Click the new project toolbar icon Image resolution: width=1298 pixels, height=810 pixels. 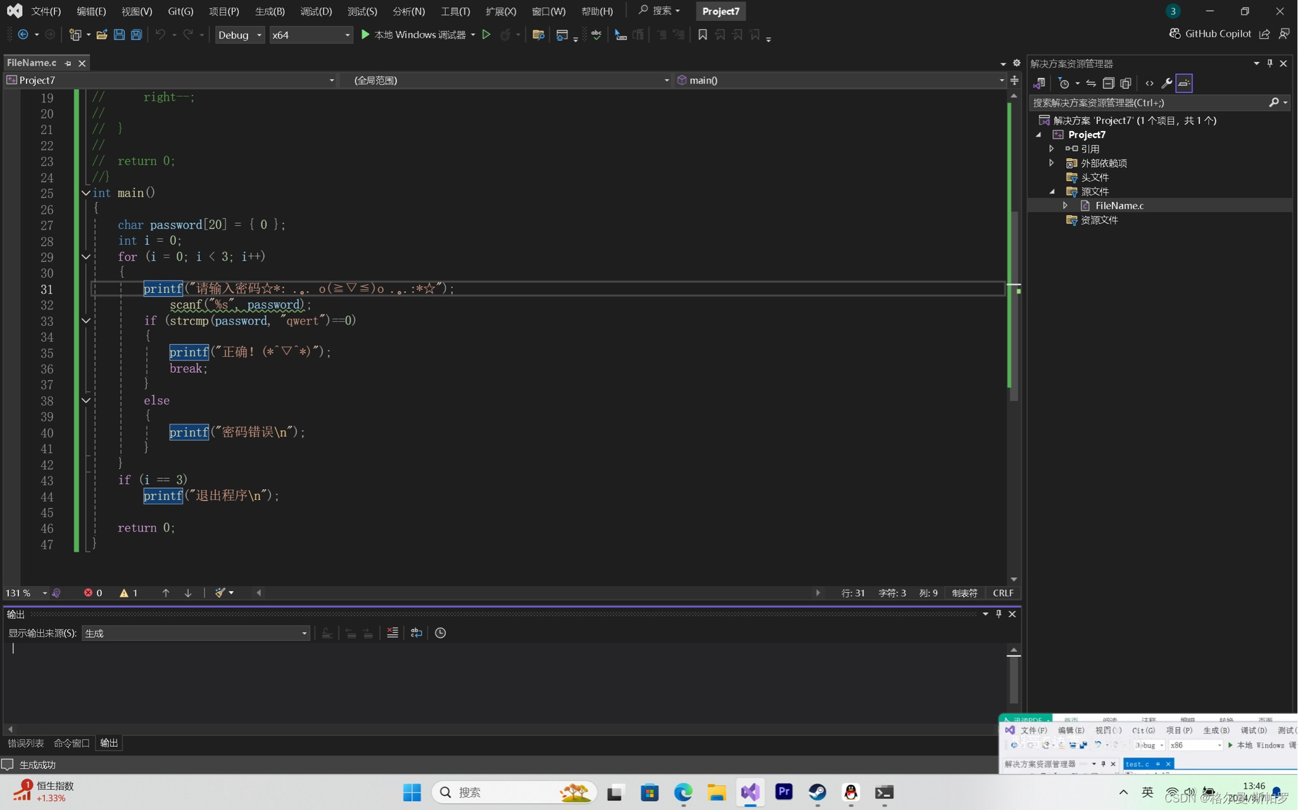click(75, 35)
